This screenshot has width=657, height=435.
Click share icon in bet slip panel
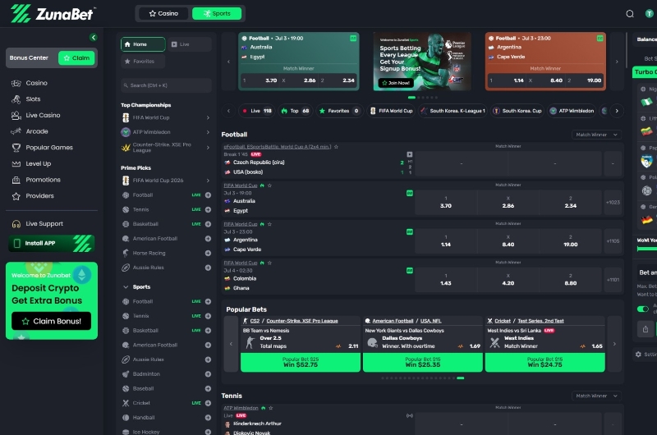pyautogui.click(x=646, y=329)
